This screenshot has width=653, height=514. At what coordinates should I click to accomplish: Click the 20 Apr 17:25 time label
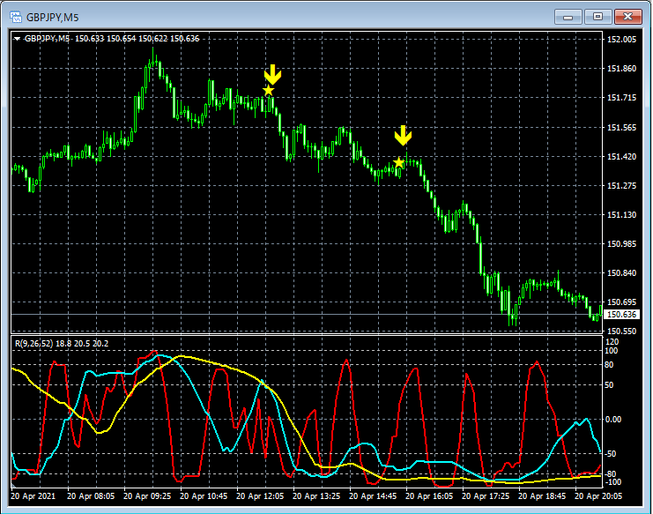(486, 496)
